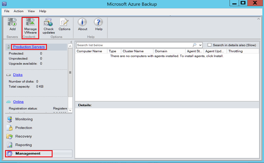Open the Production Servers link
Image resolution: width=264 pixels, height=163 pixels.
pos(29,47)
